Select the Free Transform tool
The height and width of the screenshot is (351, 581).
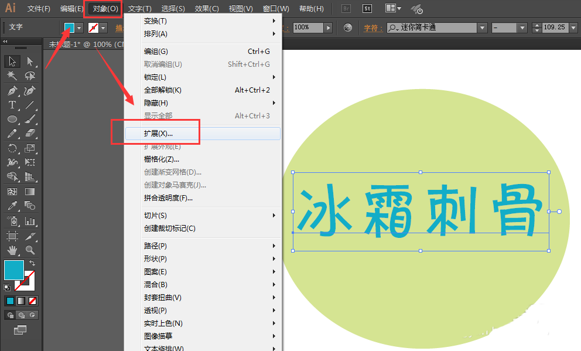coord(30,162)
